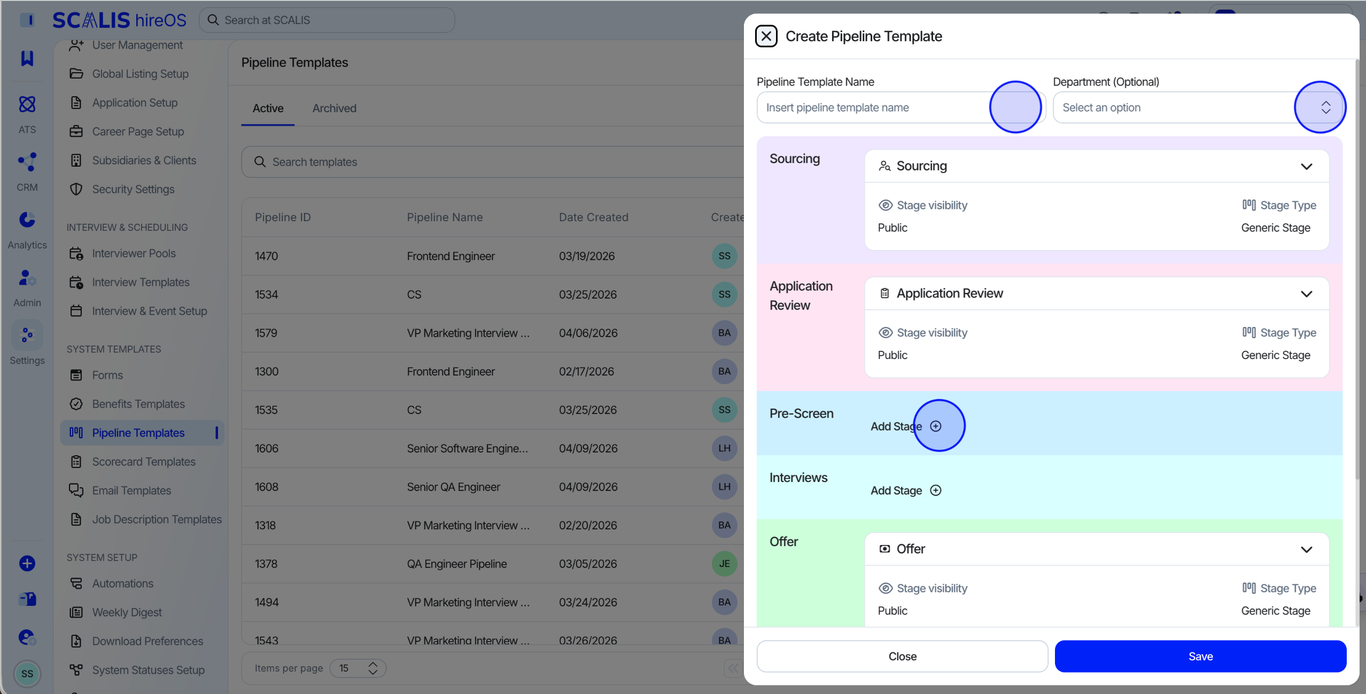The height and width of the screenshot is (694, 1366).
Task: Select the QA Engineer Pipeline row
Action: coord(493,564)
